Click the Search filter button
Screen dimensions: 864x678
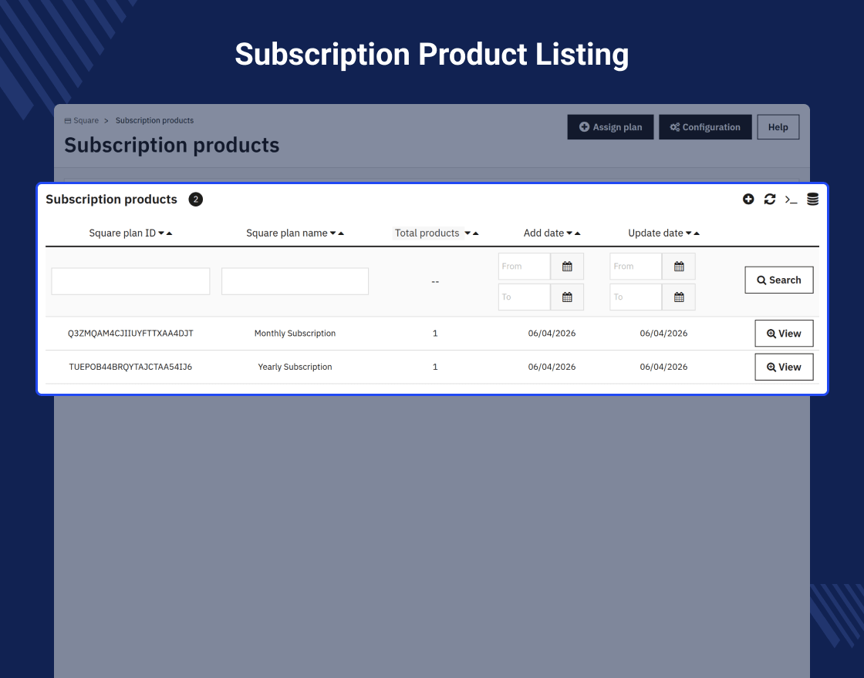(779, 280)
